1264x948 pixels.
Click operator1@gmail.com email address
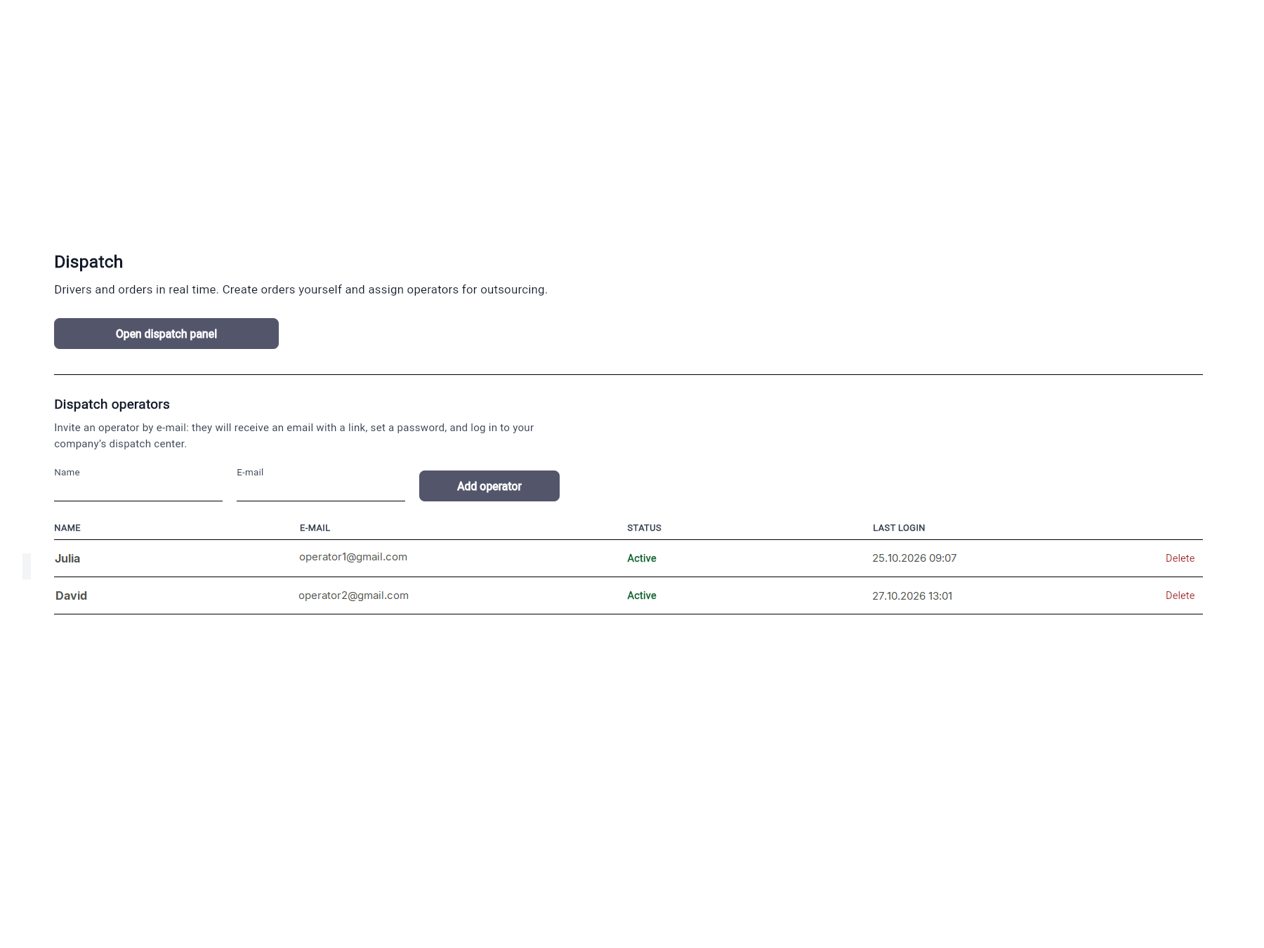point(353,557)
